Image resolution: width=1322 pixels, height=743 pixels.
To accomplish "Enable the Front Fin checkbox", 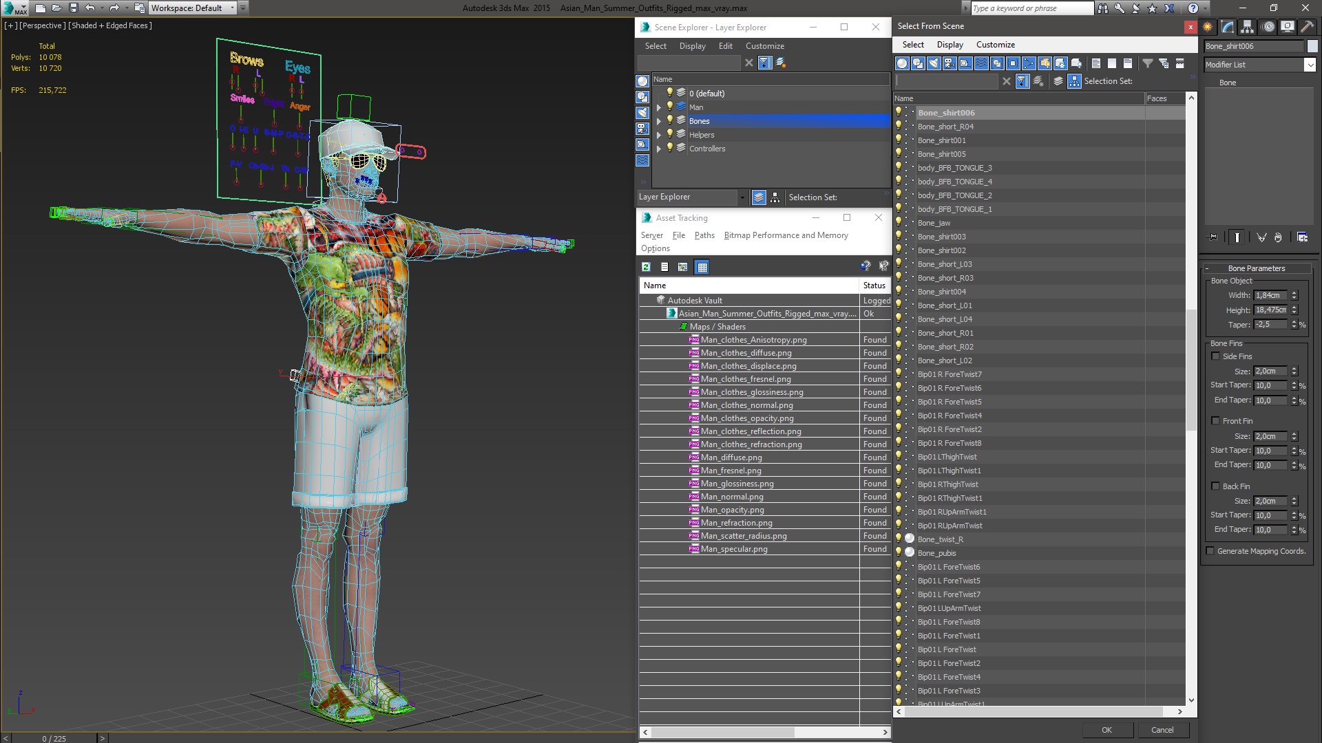I will click(x=1215, y=421).
